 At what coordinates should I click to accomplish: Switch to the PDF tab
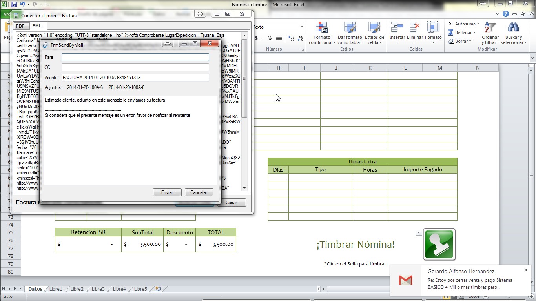point(20,26)
